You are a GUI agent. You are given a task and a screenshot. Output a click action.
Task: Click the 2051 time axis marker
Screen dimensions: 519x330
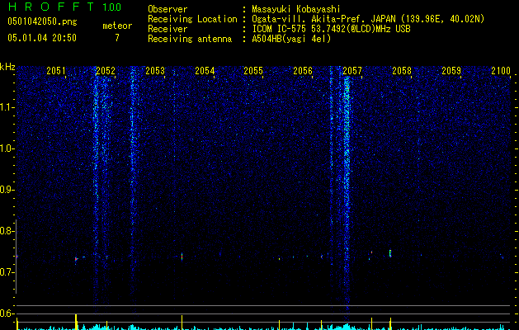(x=56, y=71)
